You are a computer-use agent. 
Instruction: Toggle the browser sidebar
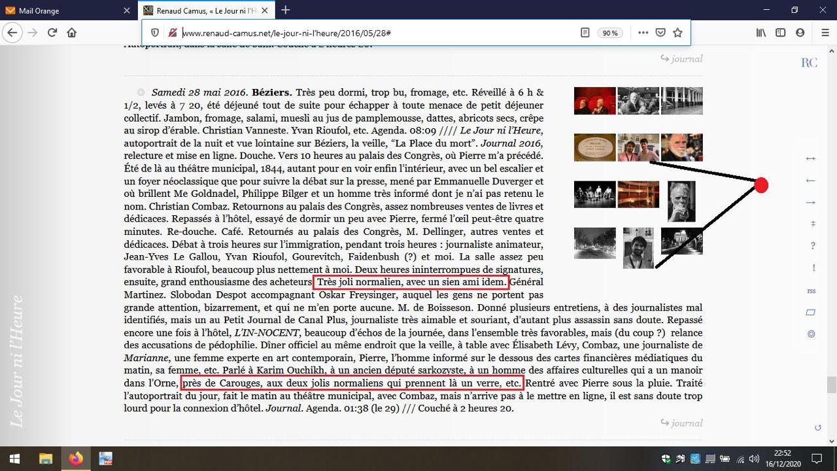(x=780, y=33)
